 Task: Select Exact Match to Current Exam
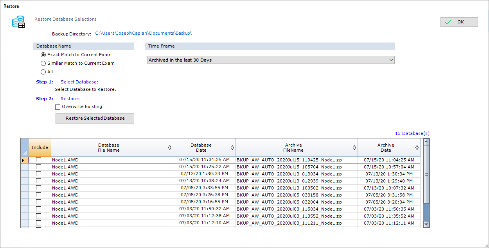[43, 55]
